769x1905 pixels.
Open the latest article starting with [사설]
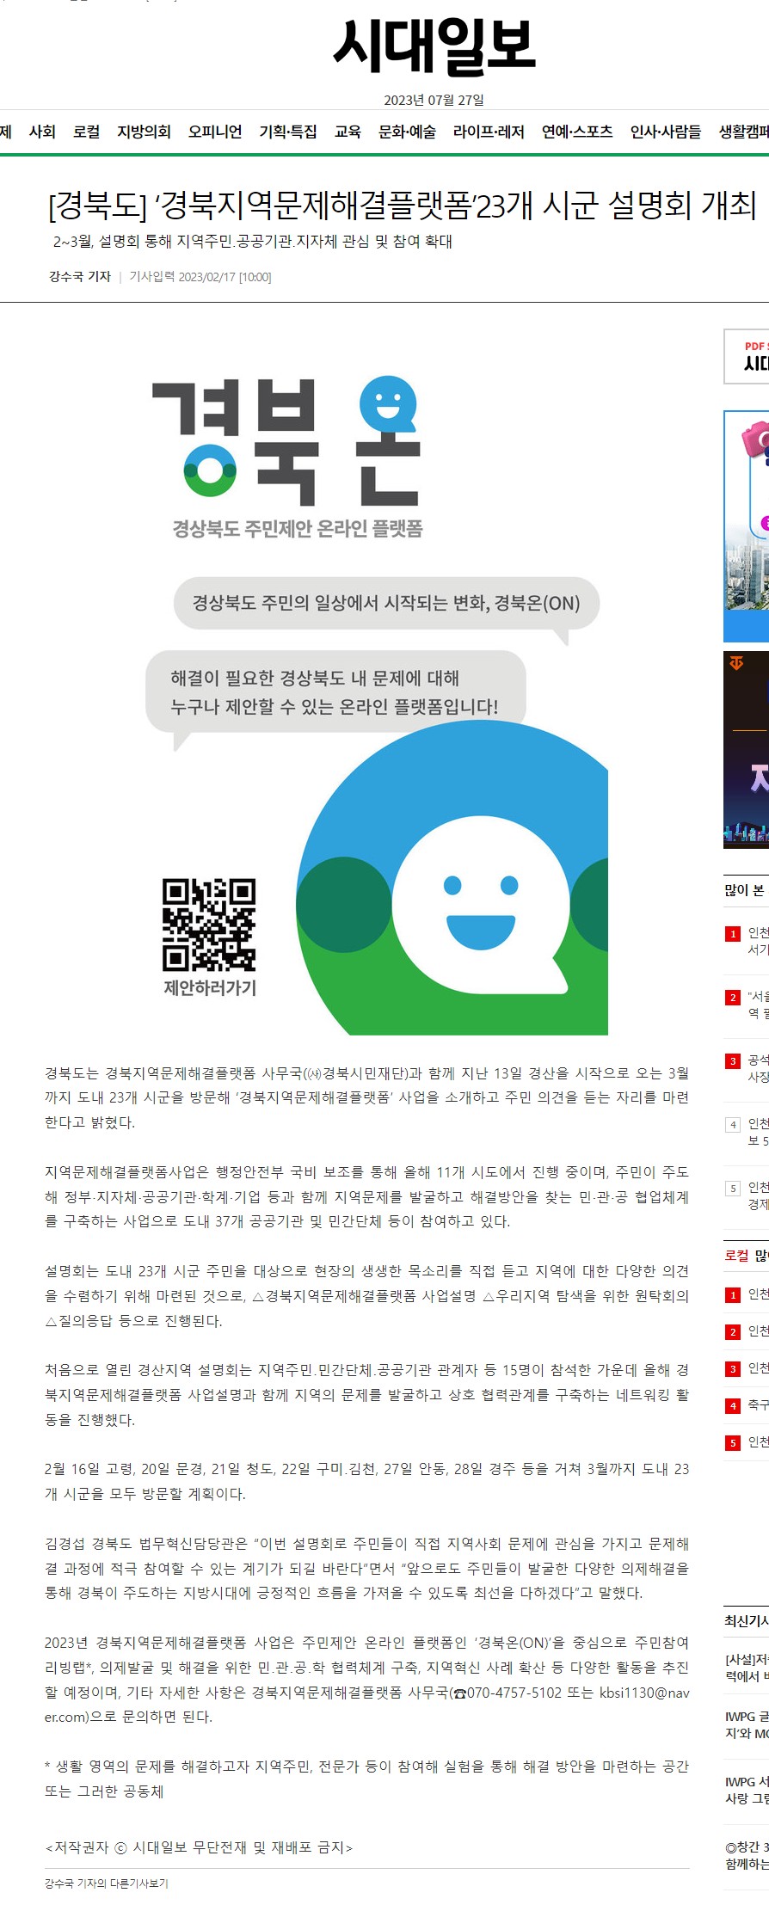pos(747,1668)
